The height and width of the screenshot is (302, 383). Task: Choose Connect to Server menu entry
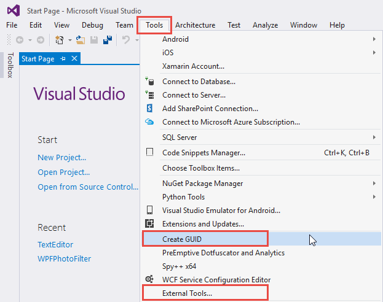[262, 95]
